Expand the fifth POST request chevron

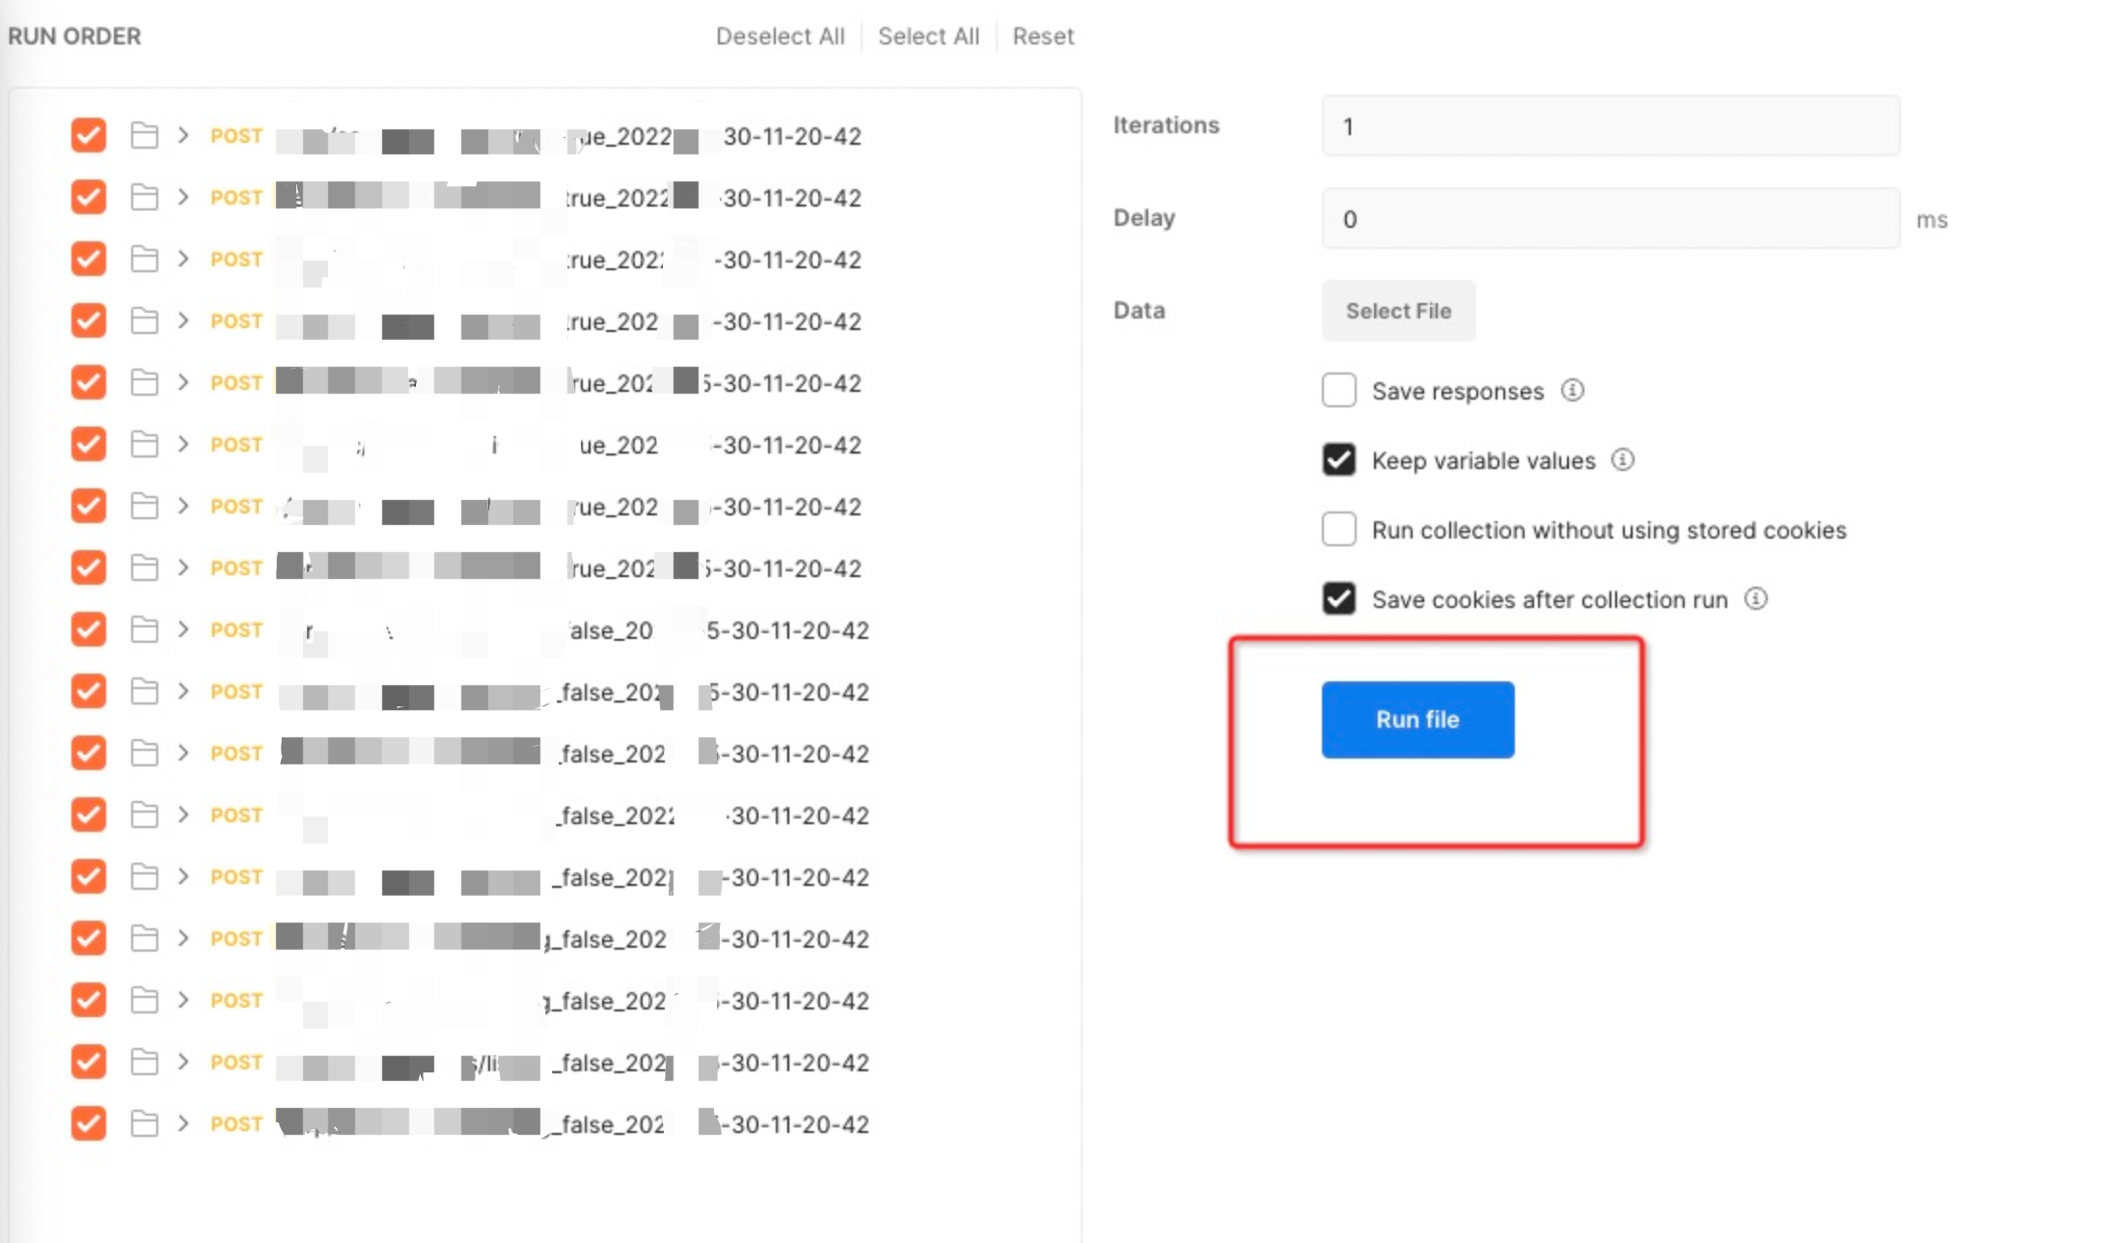[x=182, y=382]
